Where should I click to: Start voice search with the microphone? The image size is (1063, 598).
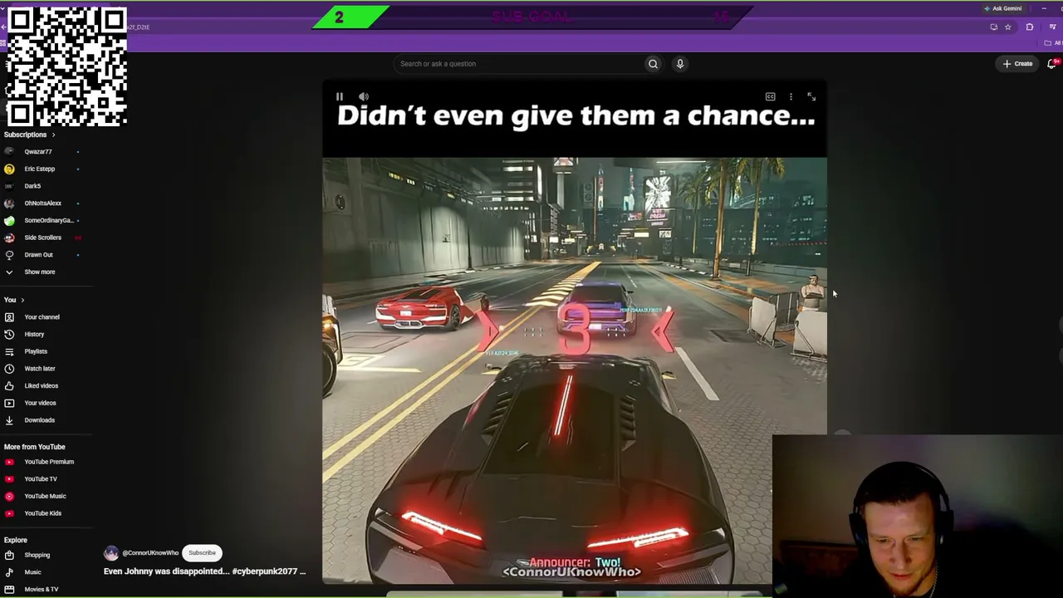pyautogui.click(x=680, y=64)
